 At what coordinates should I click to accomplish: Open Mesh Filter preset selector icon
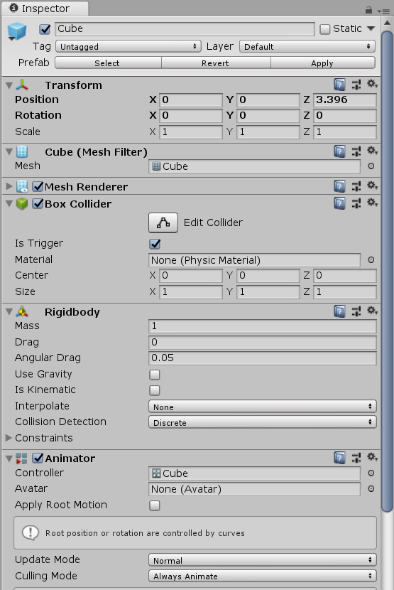click(356, 151)
